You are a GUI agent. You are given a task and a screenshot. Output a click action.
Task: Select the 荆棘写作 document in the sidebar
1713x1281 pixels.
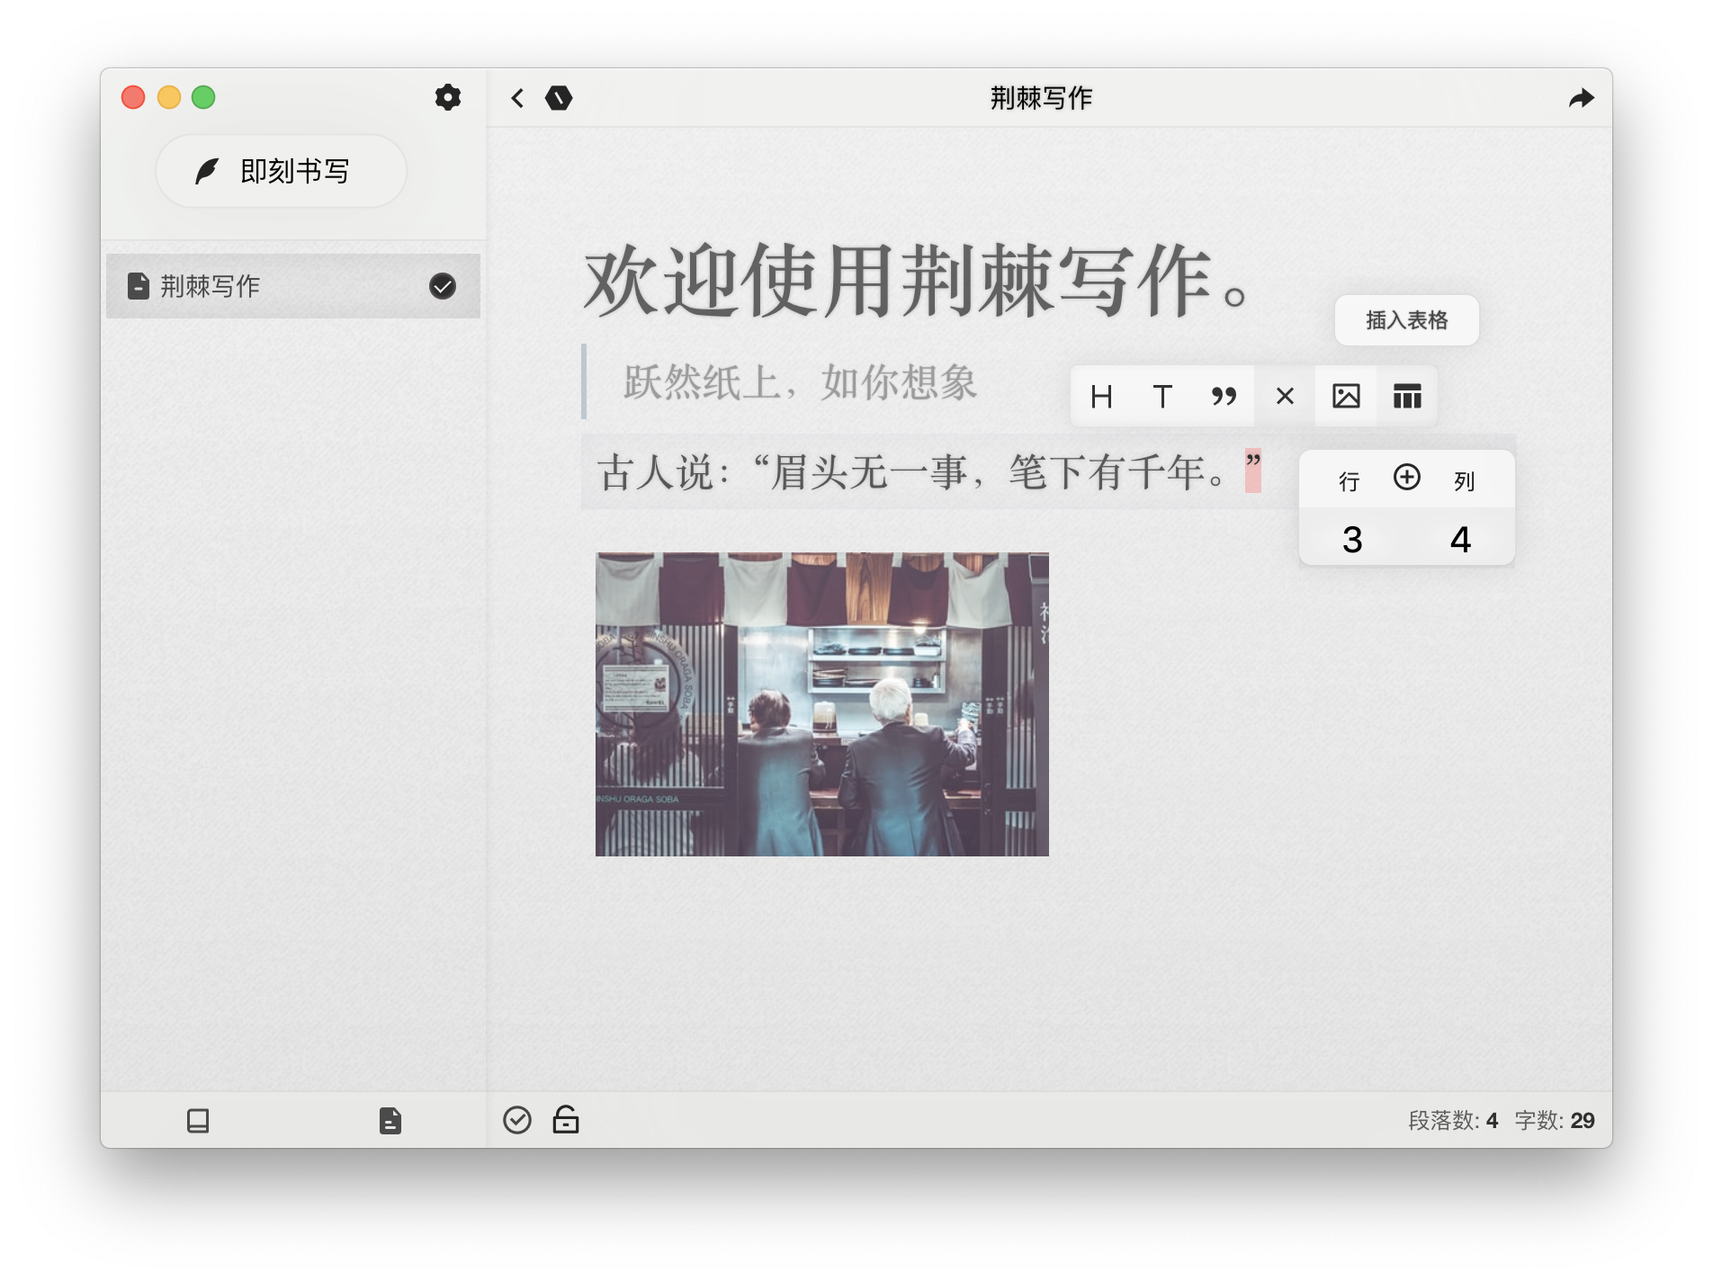(x=293, y=286)
